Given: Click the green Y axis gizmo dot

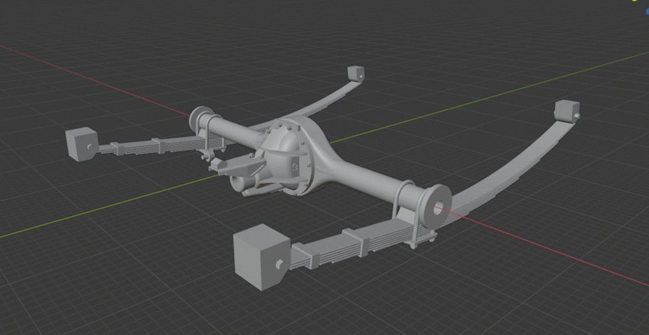Looking at the screenshot, I should (x=635, y=1).
